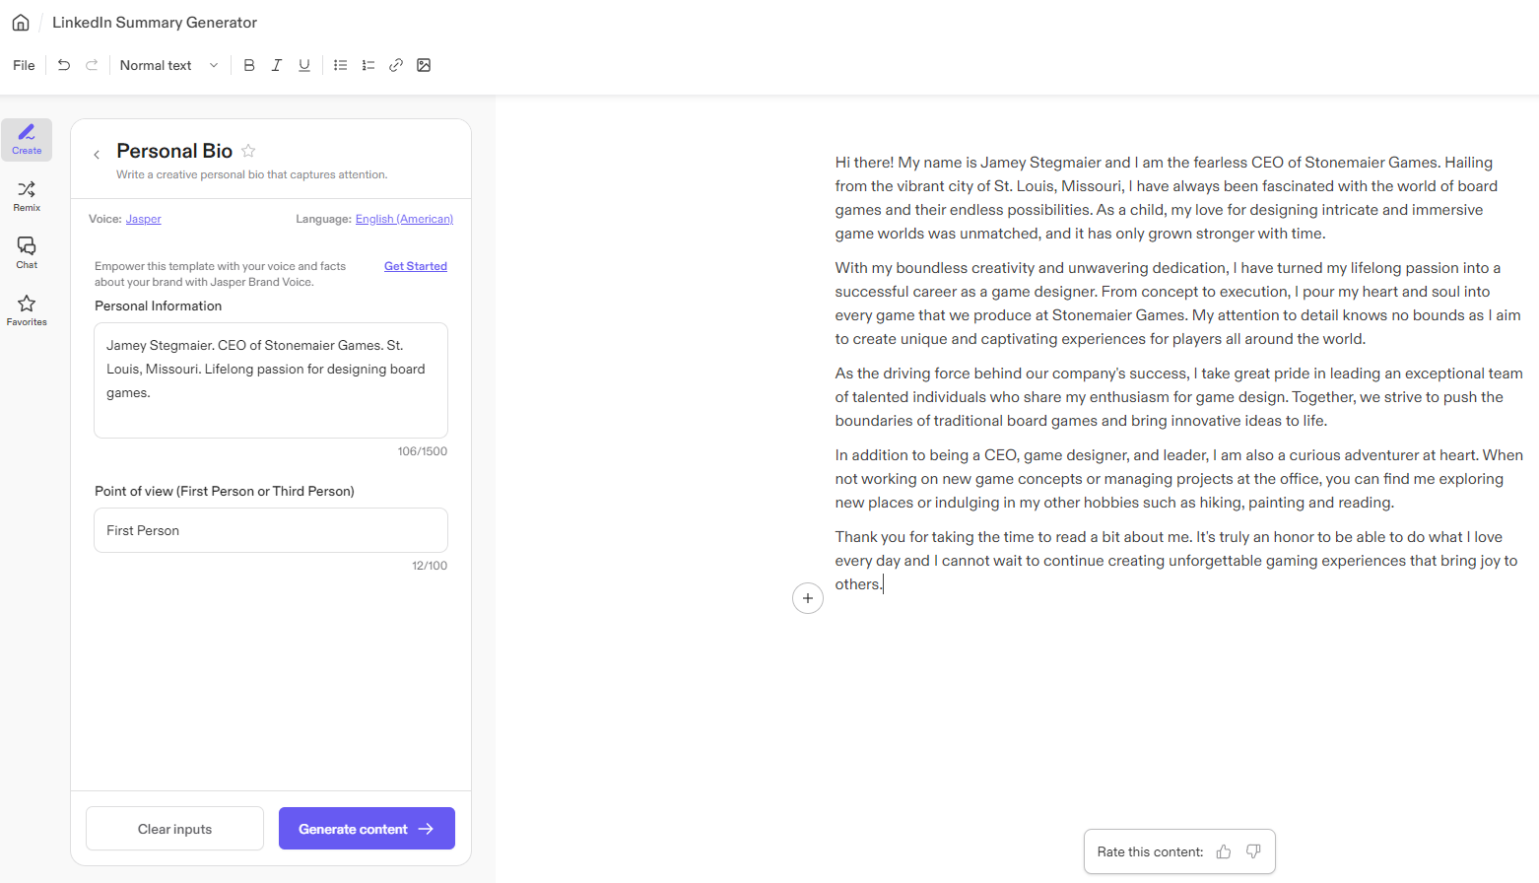View your Favorites templates
Image resolution: width=1539 pixels, height=883 pixels.
tap(26, 310)
